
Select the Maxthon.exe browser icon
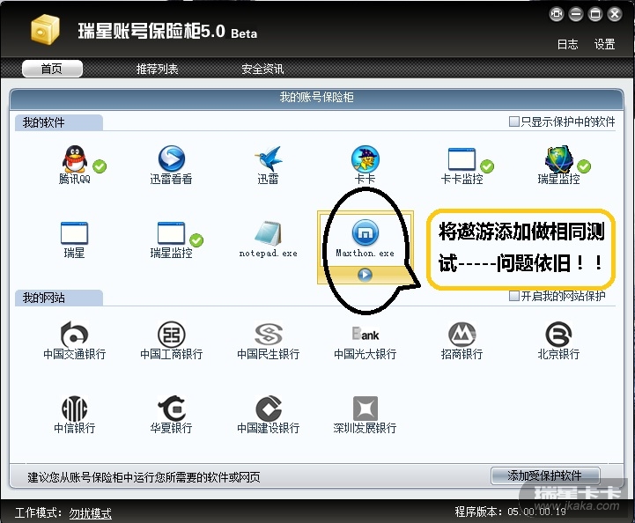(x=365, y=232)
